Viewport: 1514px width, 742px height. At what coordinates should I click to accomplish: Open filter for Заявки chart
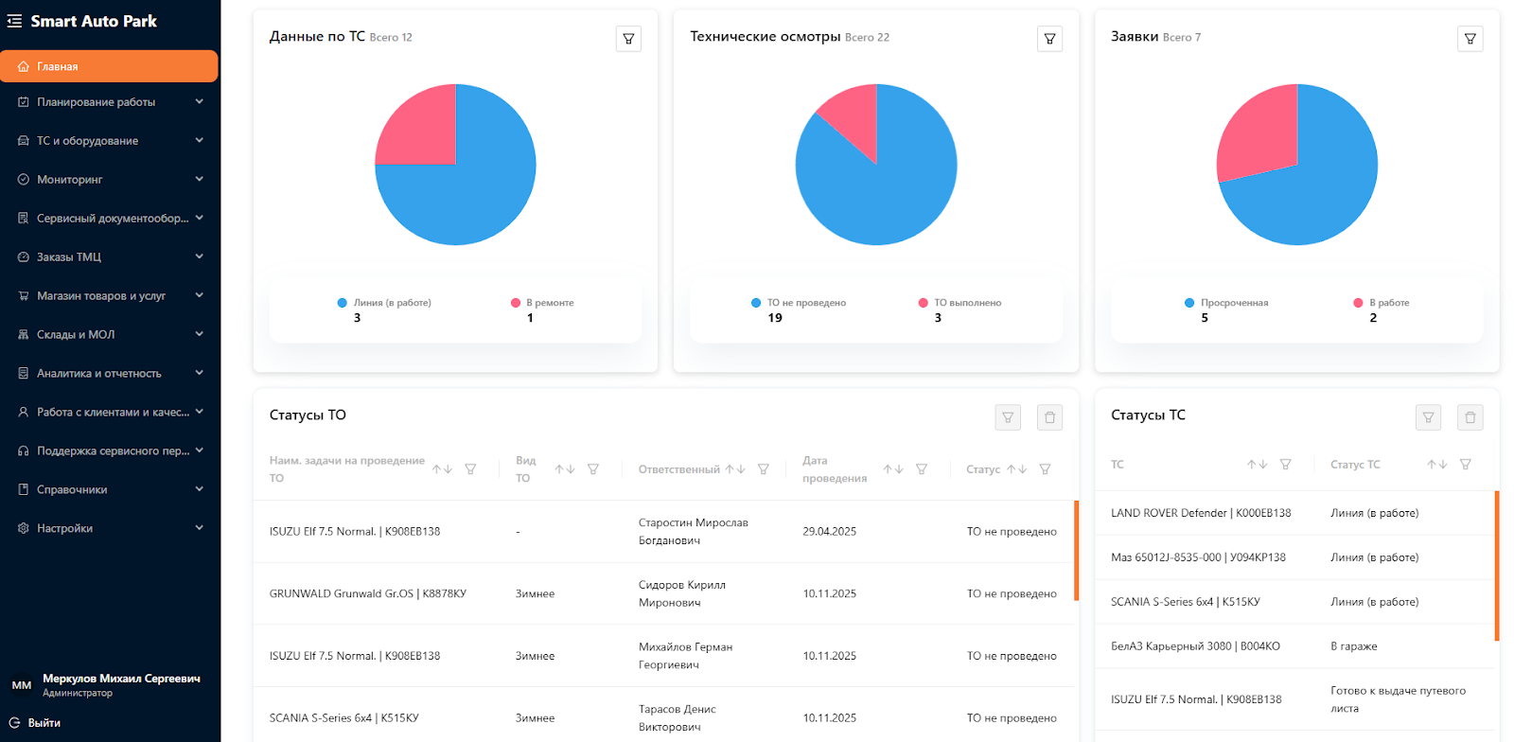tap(1470, 39)
